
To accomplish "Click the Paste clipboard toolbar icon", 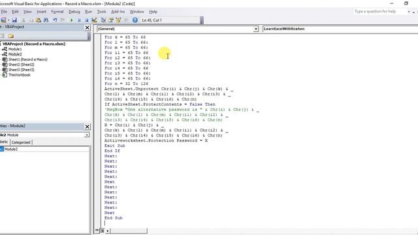I will pyautogui.click(x=39, y=20).
